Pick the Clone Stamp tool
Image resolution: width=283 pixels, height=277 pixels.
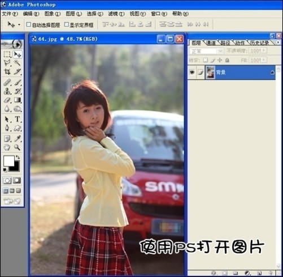[x=7, y=91]
